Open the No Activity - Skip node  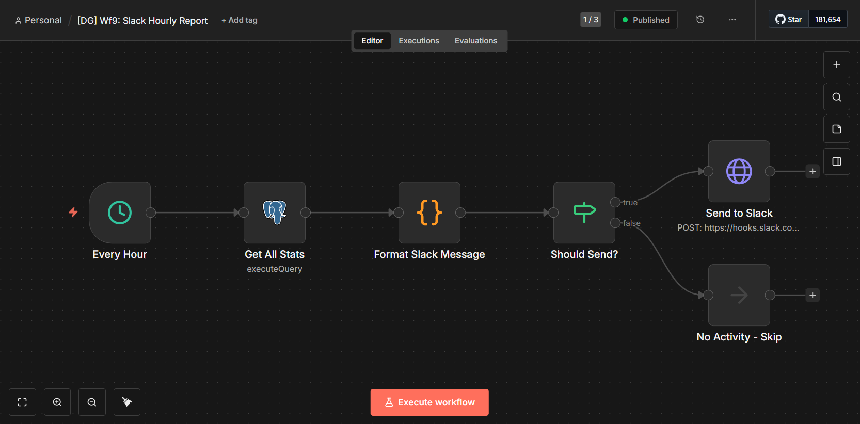(739, 295)
